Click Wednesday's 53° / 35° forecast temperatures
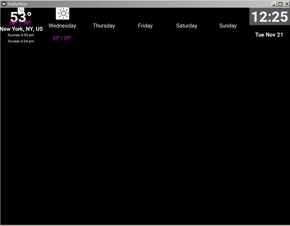 tap(62, 37)
